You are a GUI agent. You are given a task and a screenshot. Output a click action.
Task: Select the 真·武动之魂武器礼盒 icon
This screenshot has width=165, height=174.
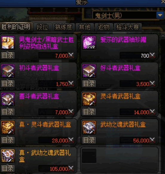click(x=8, y=156)
